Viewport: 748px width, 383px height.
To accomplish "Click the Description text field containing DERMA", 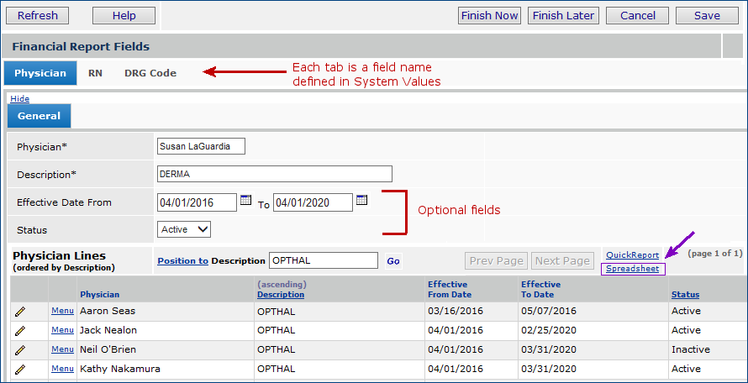I will (274, 174).
